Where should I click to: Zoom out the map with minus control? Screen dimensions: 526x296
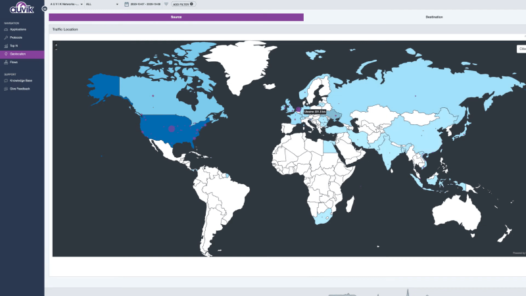coord(57,49)
